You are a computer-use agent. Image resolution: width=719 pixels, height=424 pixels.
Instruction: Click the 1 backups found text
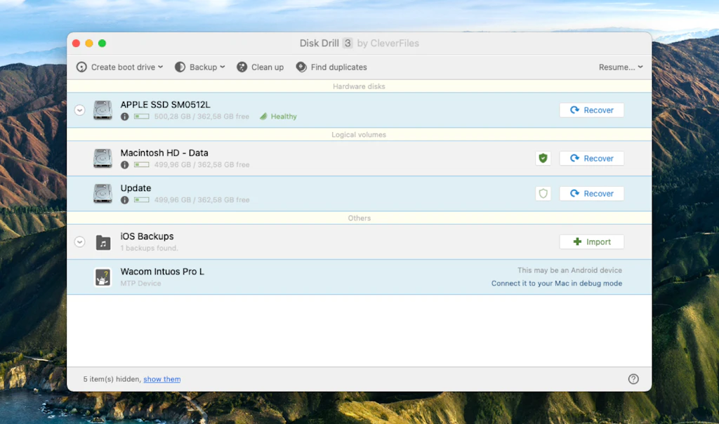click(149, 248)
